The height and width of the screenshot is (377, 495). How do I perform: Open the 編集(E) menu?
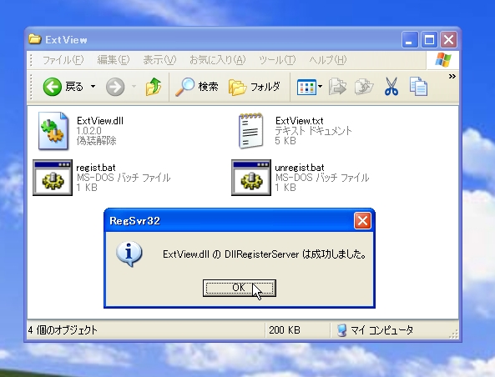click(x=114, y=59)
